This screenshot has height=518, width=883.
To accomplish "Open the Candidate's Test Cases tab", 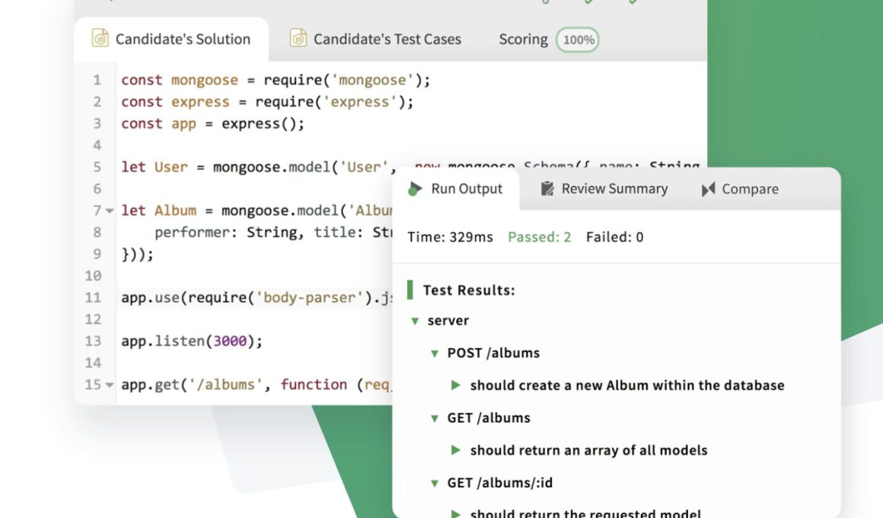I will 375,39.
